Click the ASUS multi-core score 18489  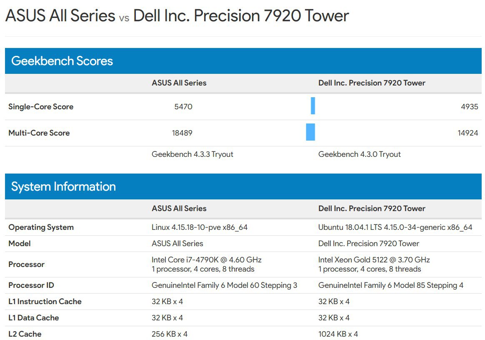click(x=182, y=133)
